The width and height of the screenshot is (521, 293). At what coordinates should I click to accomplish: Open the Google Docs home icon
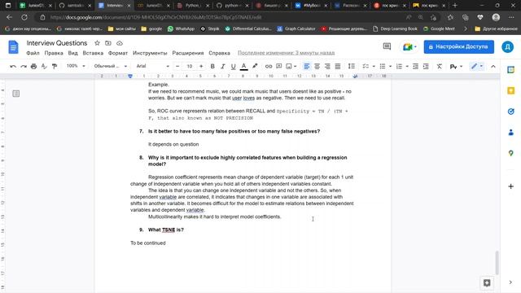pyautogui.click(x=13, y=47)
